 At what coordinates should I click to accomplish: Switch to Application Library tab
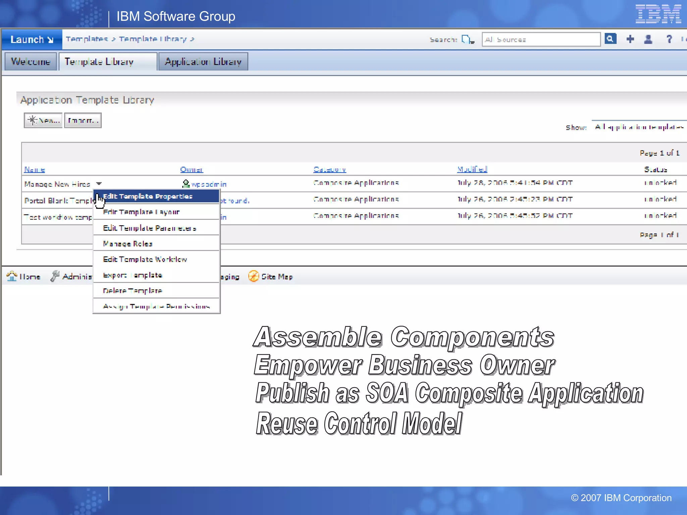tap(203, 62)
